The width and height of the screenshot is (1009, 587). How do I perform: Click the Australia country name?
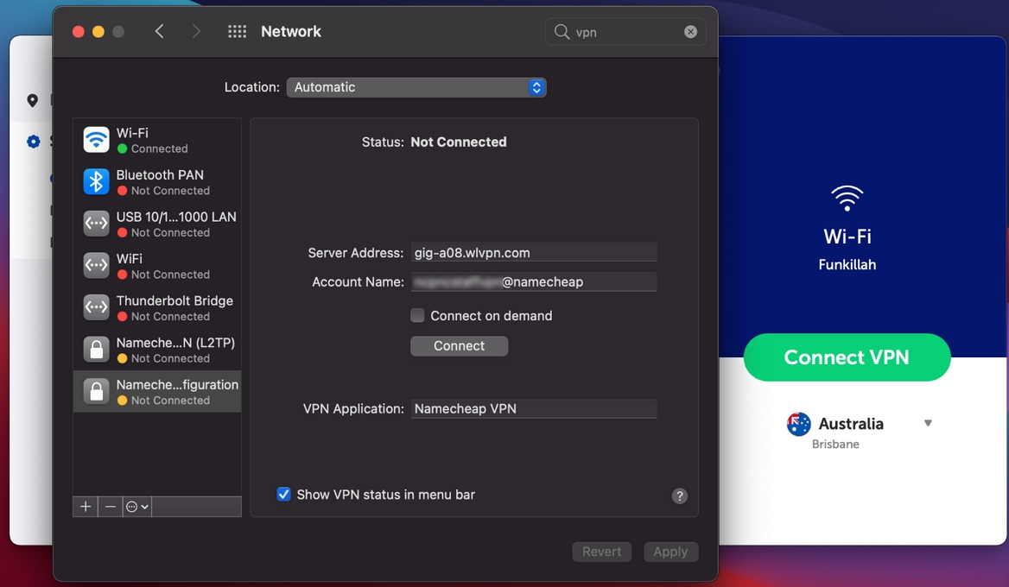851,424
